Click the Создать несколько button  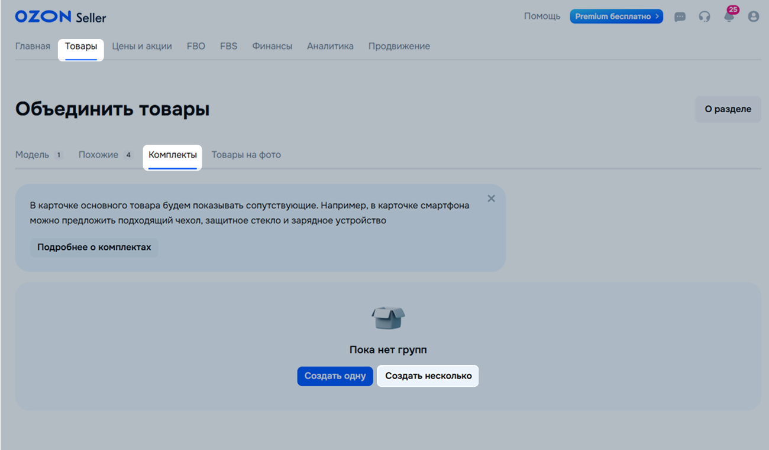428,376
